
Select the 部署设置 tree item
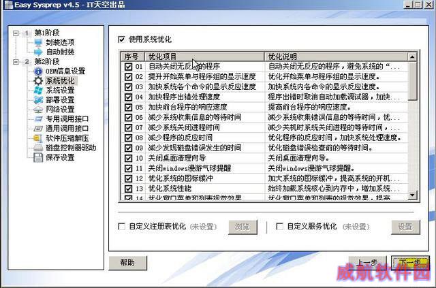[60, 100]
